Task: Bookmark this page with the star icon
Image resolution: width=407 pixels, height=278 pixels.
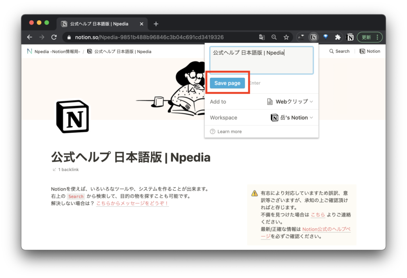Action: (x=286, y=37)
